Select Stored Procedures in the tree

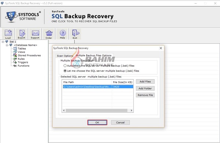(29, 55)
